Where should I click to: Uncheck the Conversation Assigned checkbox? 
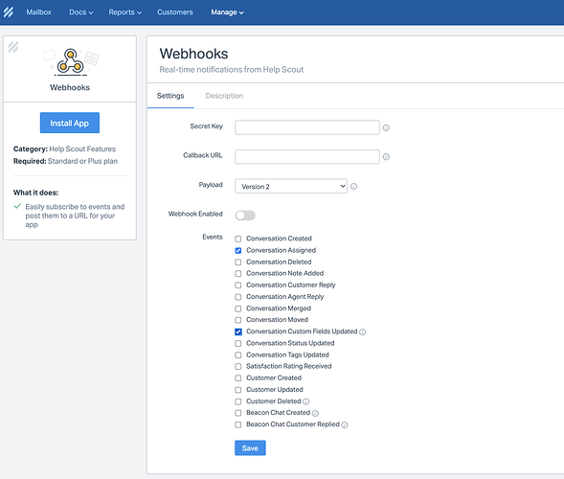coord(238,250)
